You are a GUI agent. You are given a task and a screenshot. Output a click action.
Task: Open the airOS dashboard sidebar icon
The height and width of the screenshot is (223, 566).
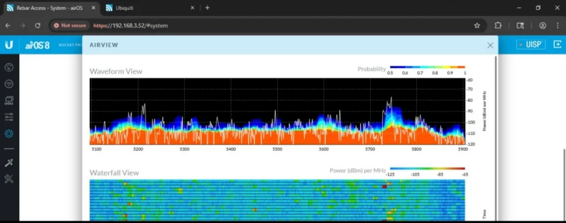coord(9,67)
